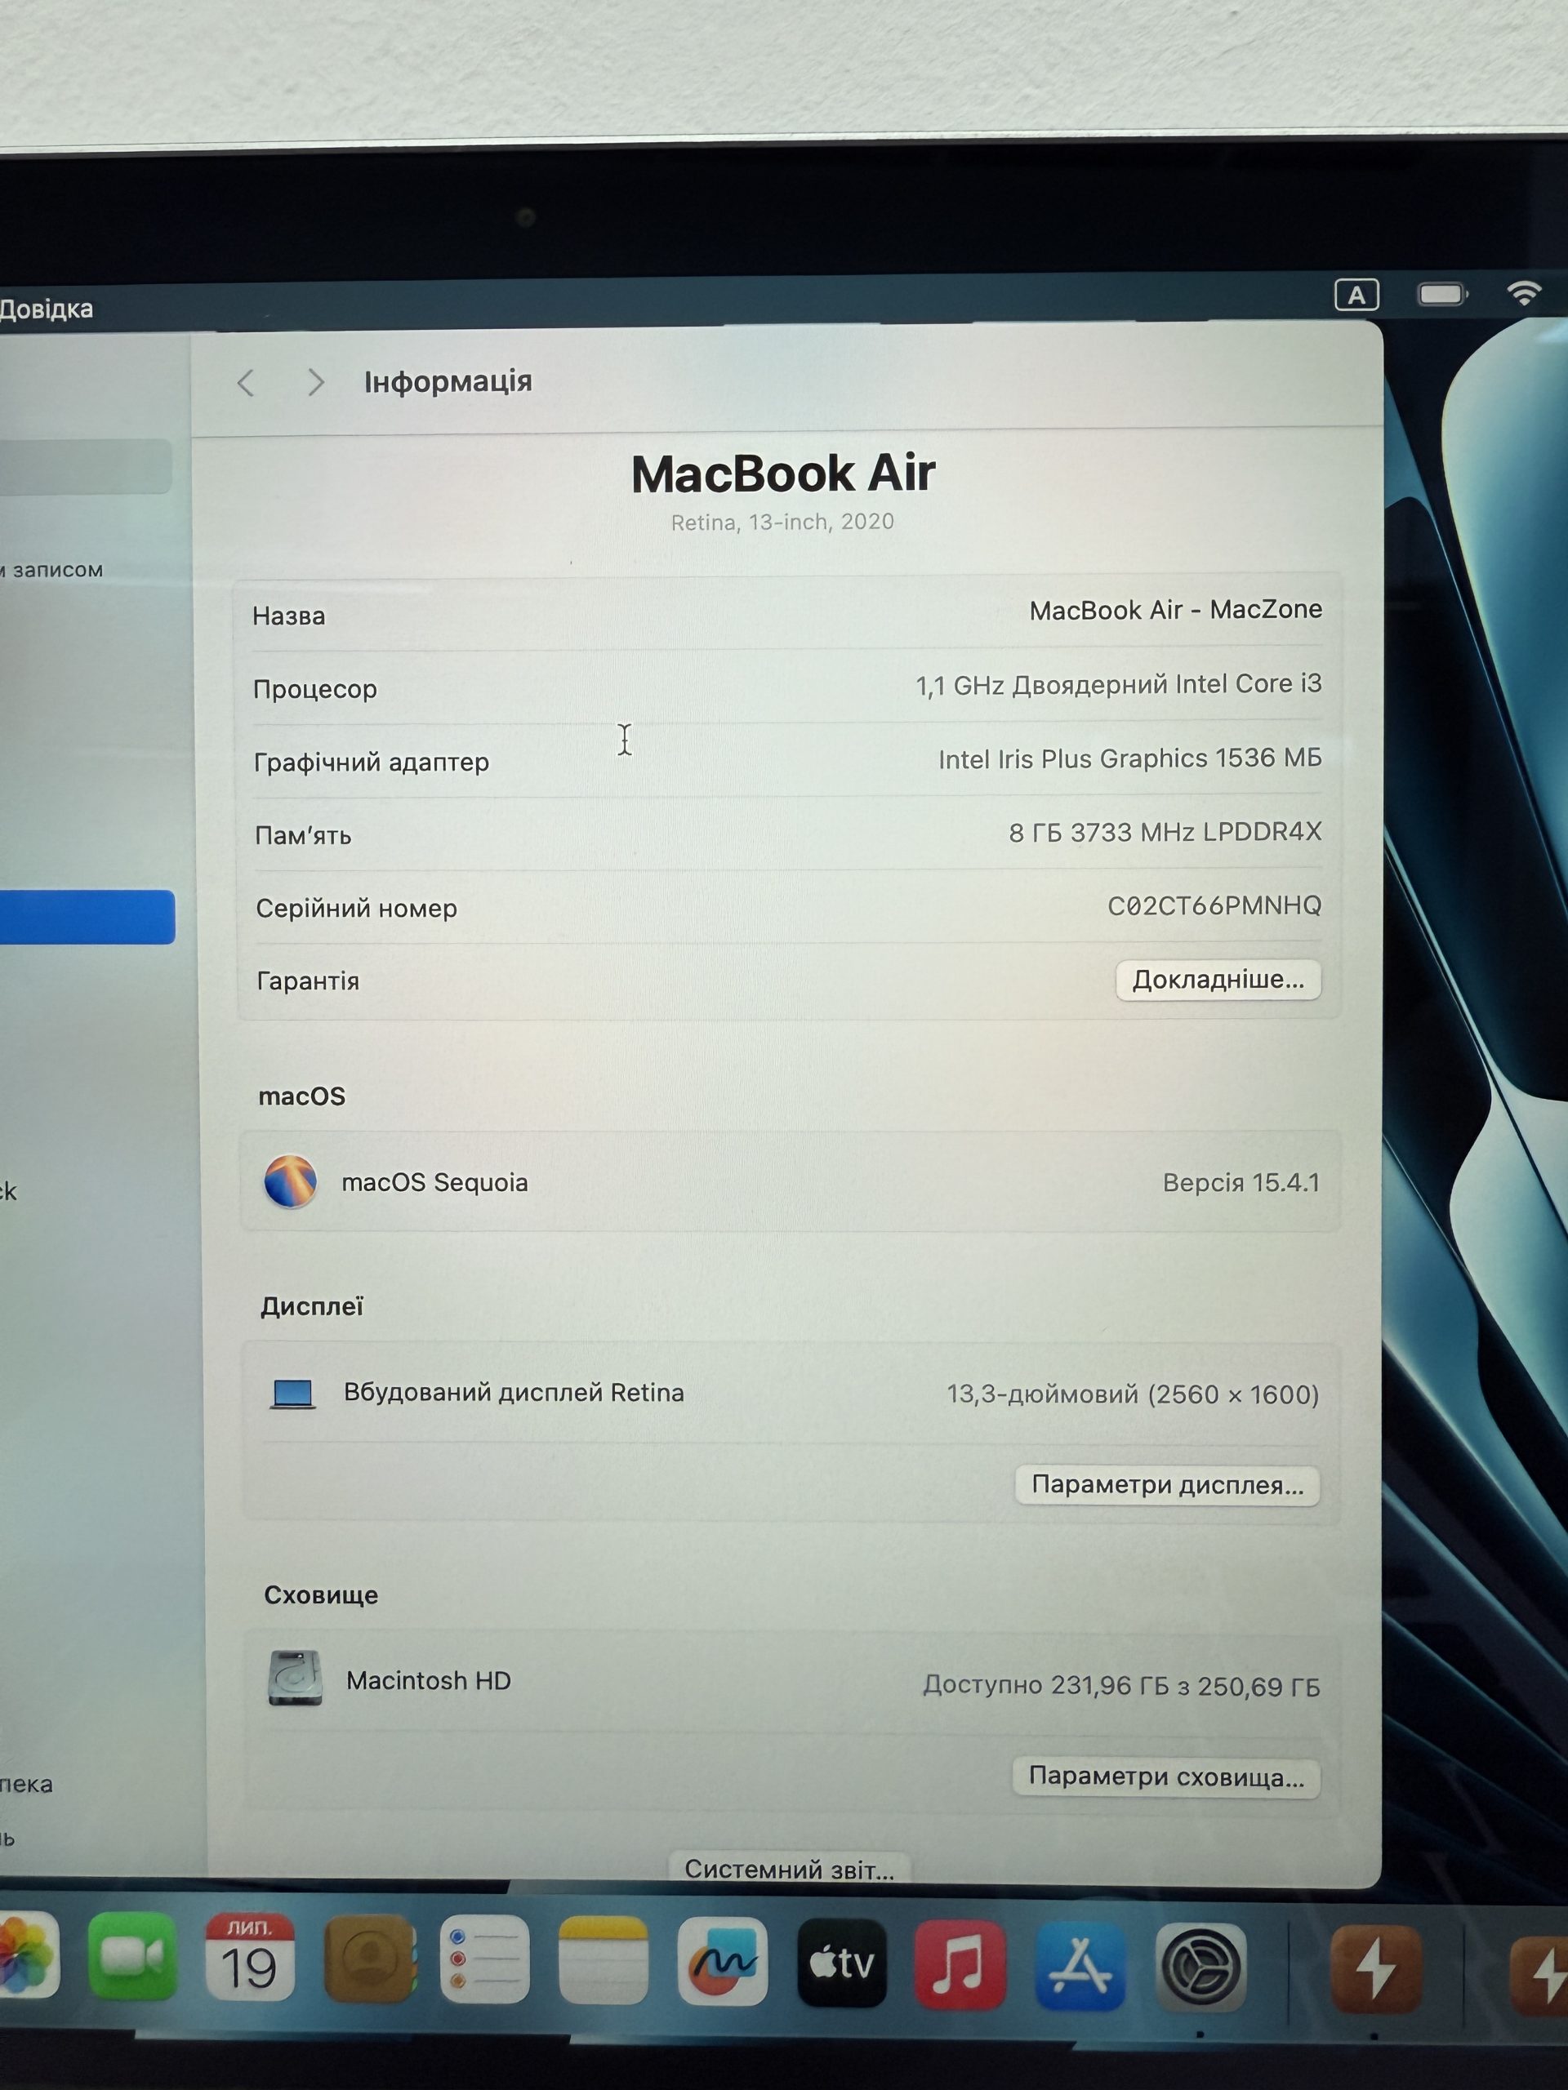
Task: Click the sidebar search field
Action: coord(85,466)
